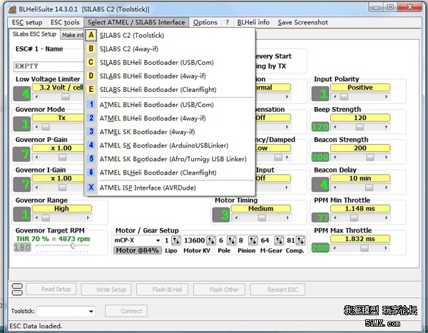
Task: Click the Lipo cell count stepper
Action: coord(175,240)
